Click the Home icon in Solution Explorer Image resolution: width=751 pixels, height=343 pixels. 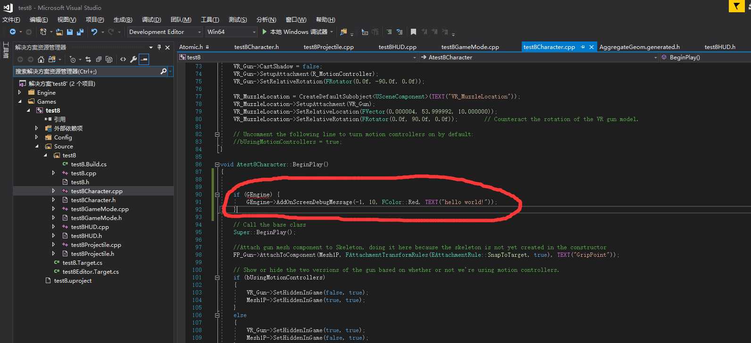(41, 59)
